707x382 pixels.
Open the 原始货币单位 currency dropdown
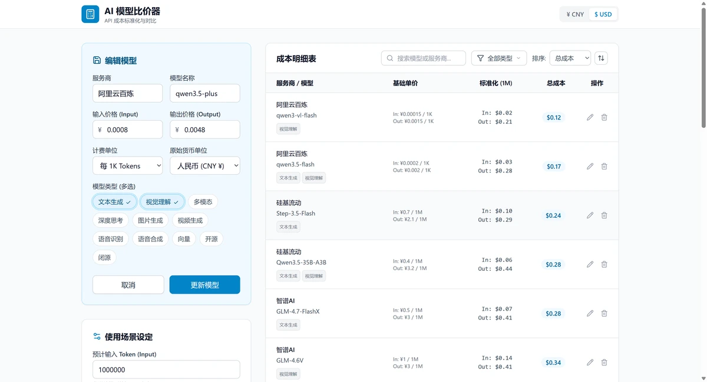[x=204, y=165]
